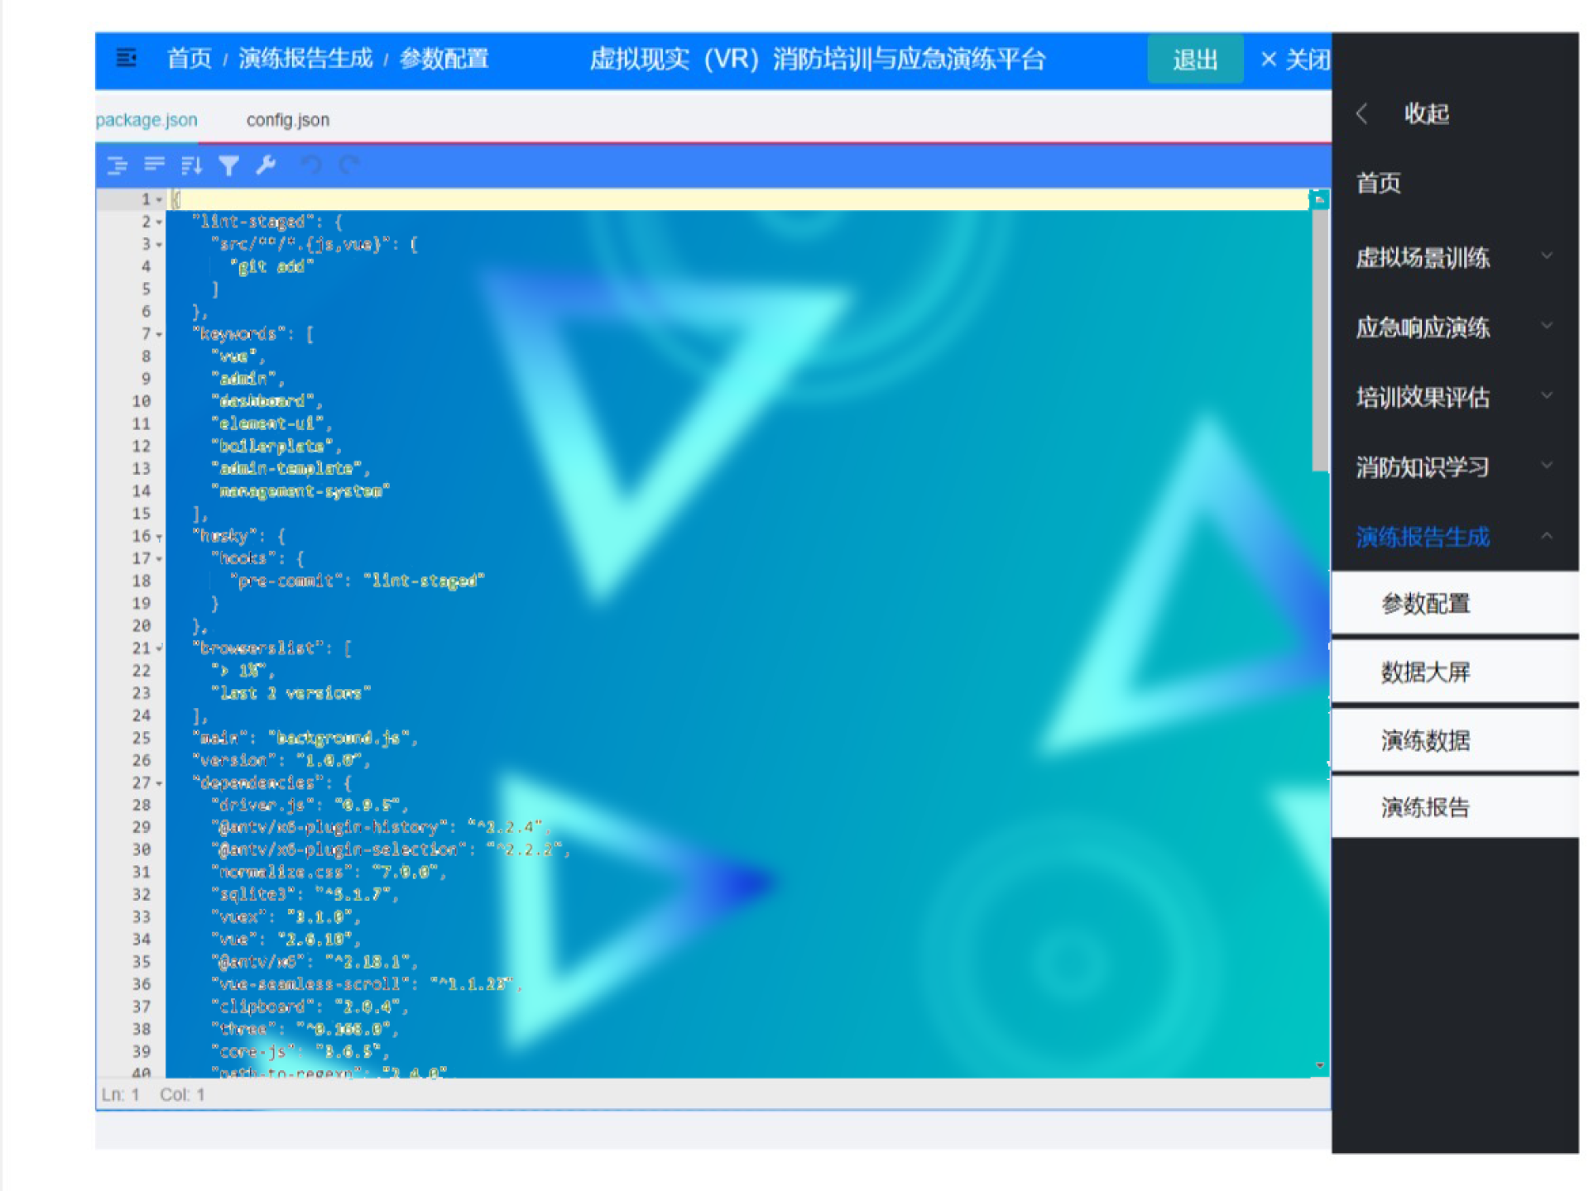The height and width of the screenshot is (1191, 1589).
Task: Click the editor vertical scrollbar thumb
Action: pos(1319,339)
